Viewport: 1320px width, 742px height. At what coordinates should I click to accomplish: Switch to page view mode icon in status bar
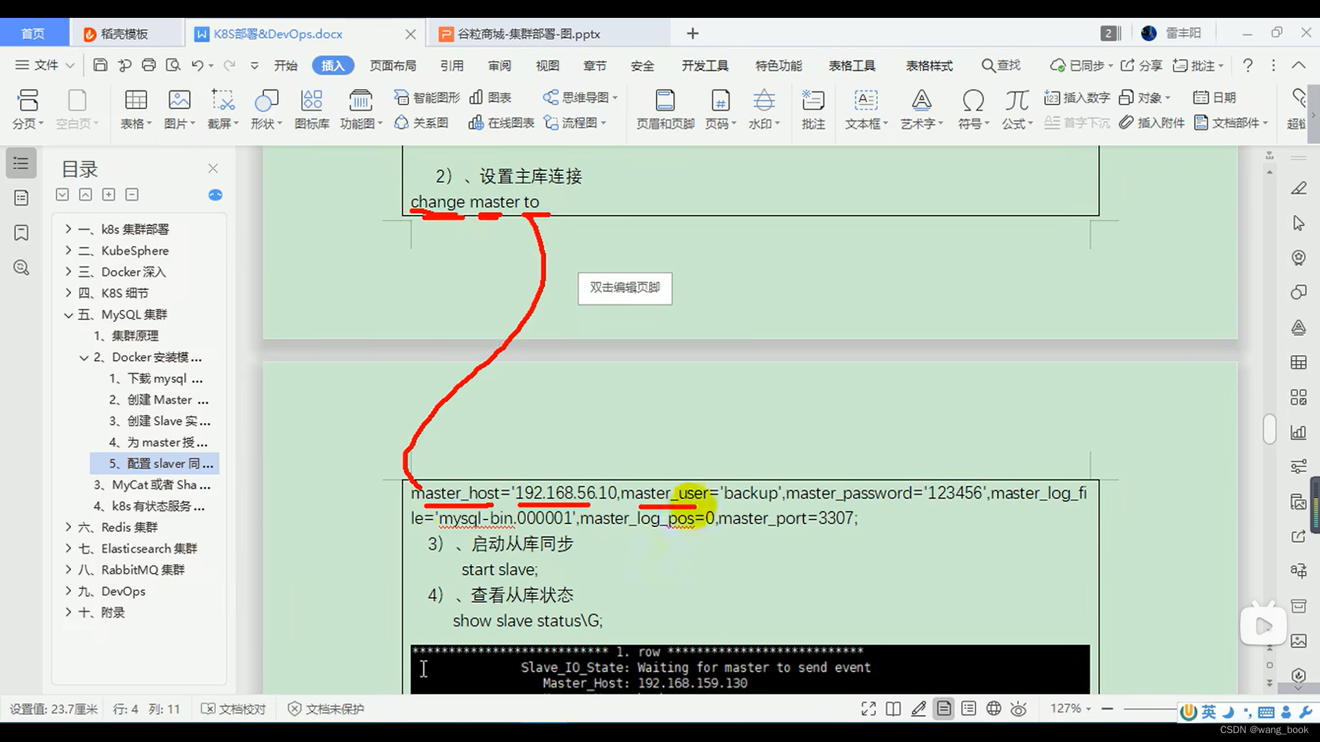tap(944, 709)
